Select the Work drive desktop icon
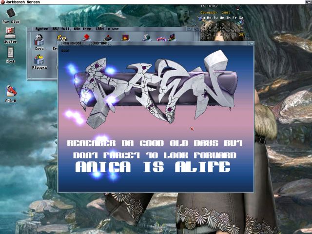 pyautogui.click(x=11, y=55)
